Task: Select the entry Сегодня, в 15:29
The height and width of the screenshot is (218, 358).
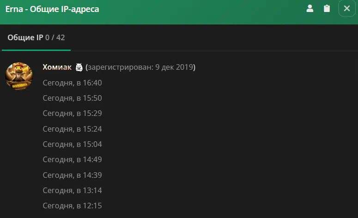Action: (x=72, y=114)
